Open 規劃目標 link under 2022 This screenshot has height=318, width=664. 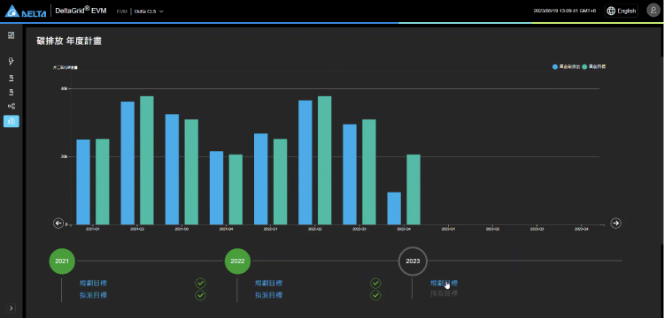(268, 283)
